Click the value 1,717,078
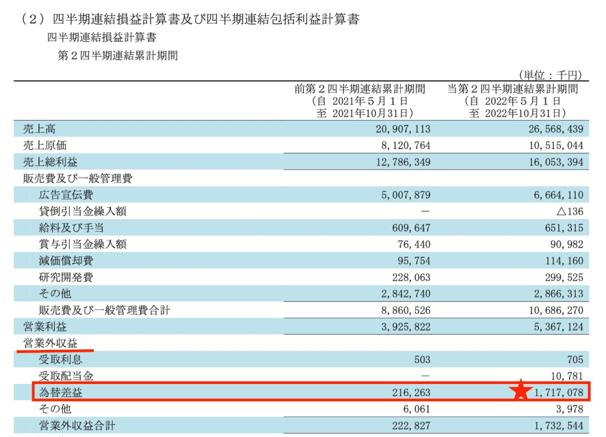 [x=559, y=393]
